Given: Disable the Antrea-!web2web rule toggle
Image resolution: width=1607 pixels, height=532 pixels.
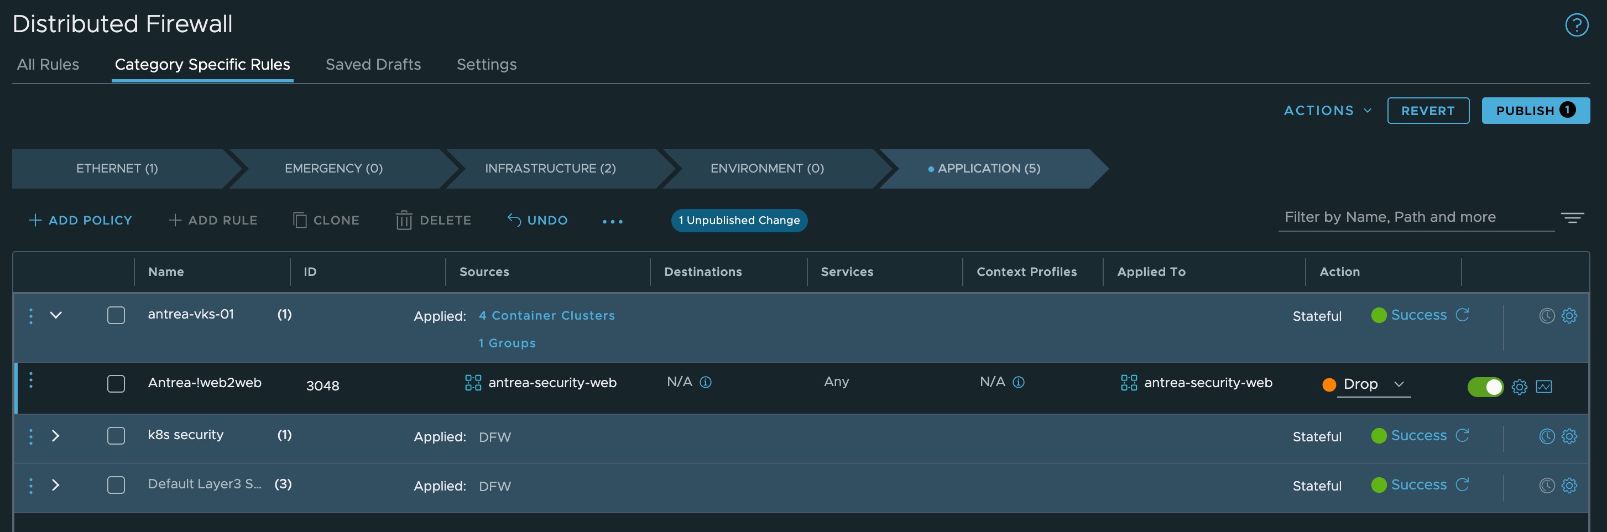Looking at the screenshot, I should pyautogui.click(x=1485, y=386).
